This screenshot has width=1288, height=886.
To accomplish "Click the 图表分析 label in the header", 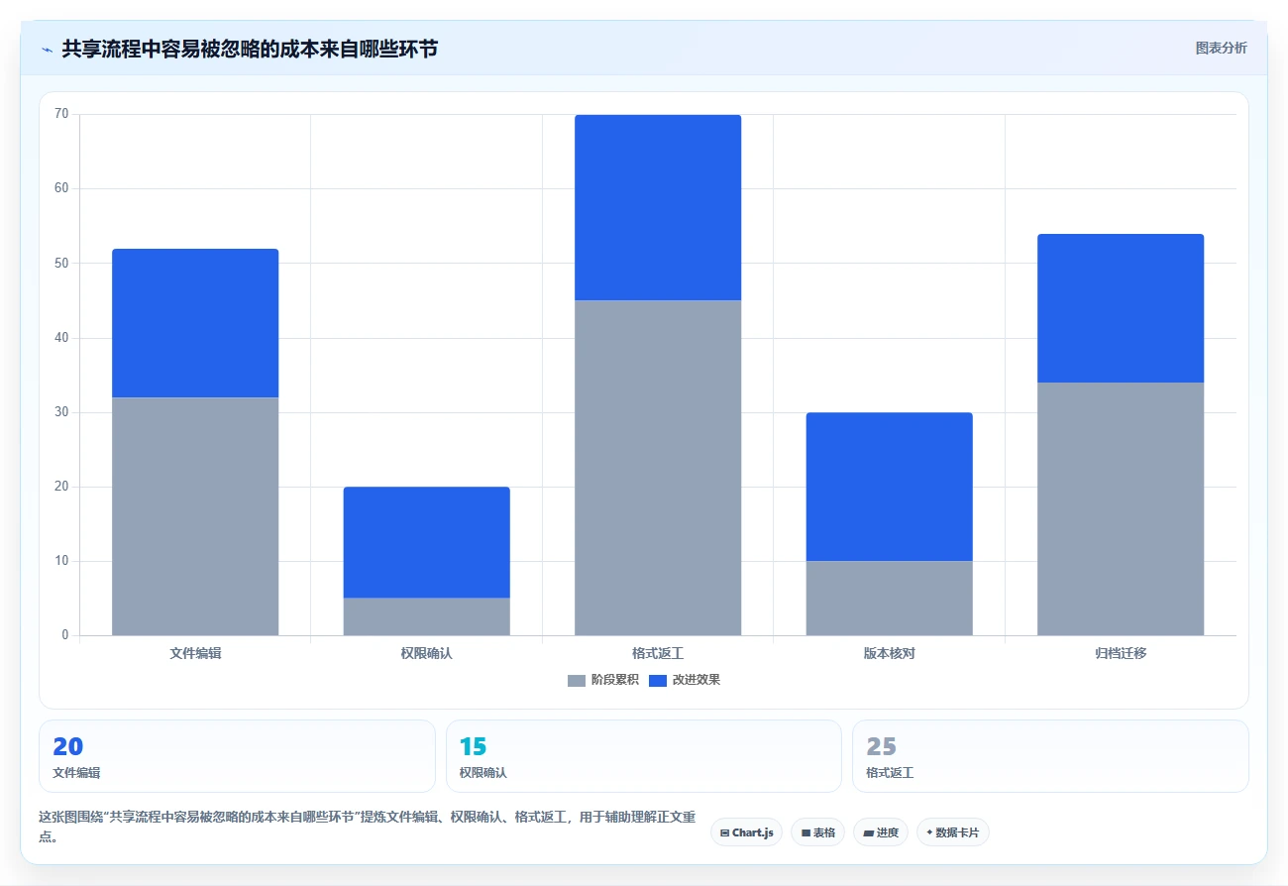I will (1222, 48).
